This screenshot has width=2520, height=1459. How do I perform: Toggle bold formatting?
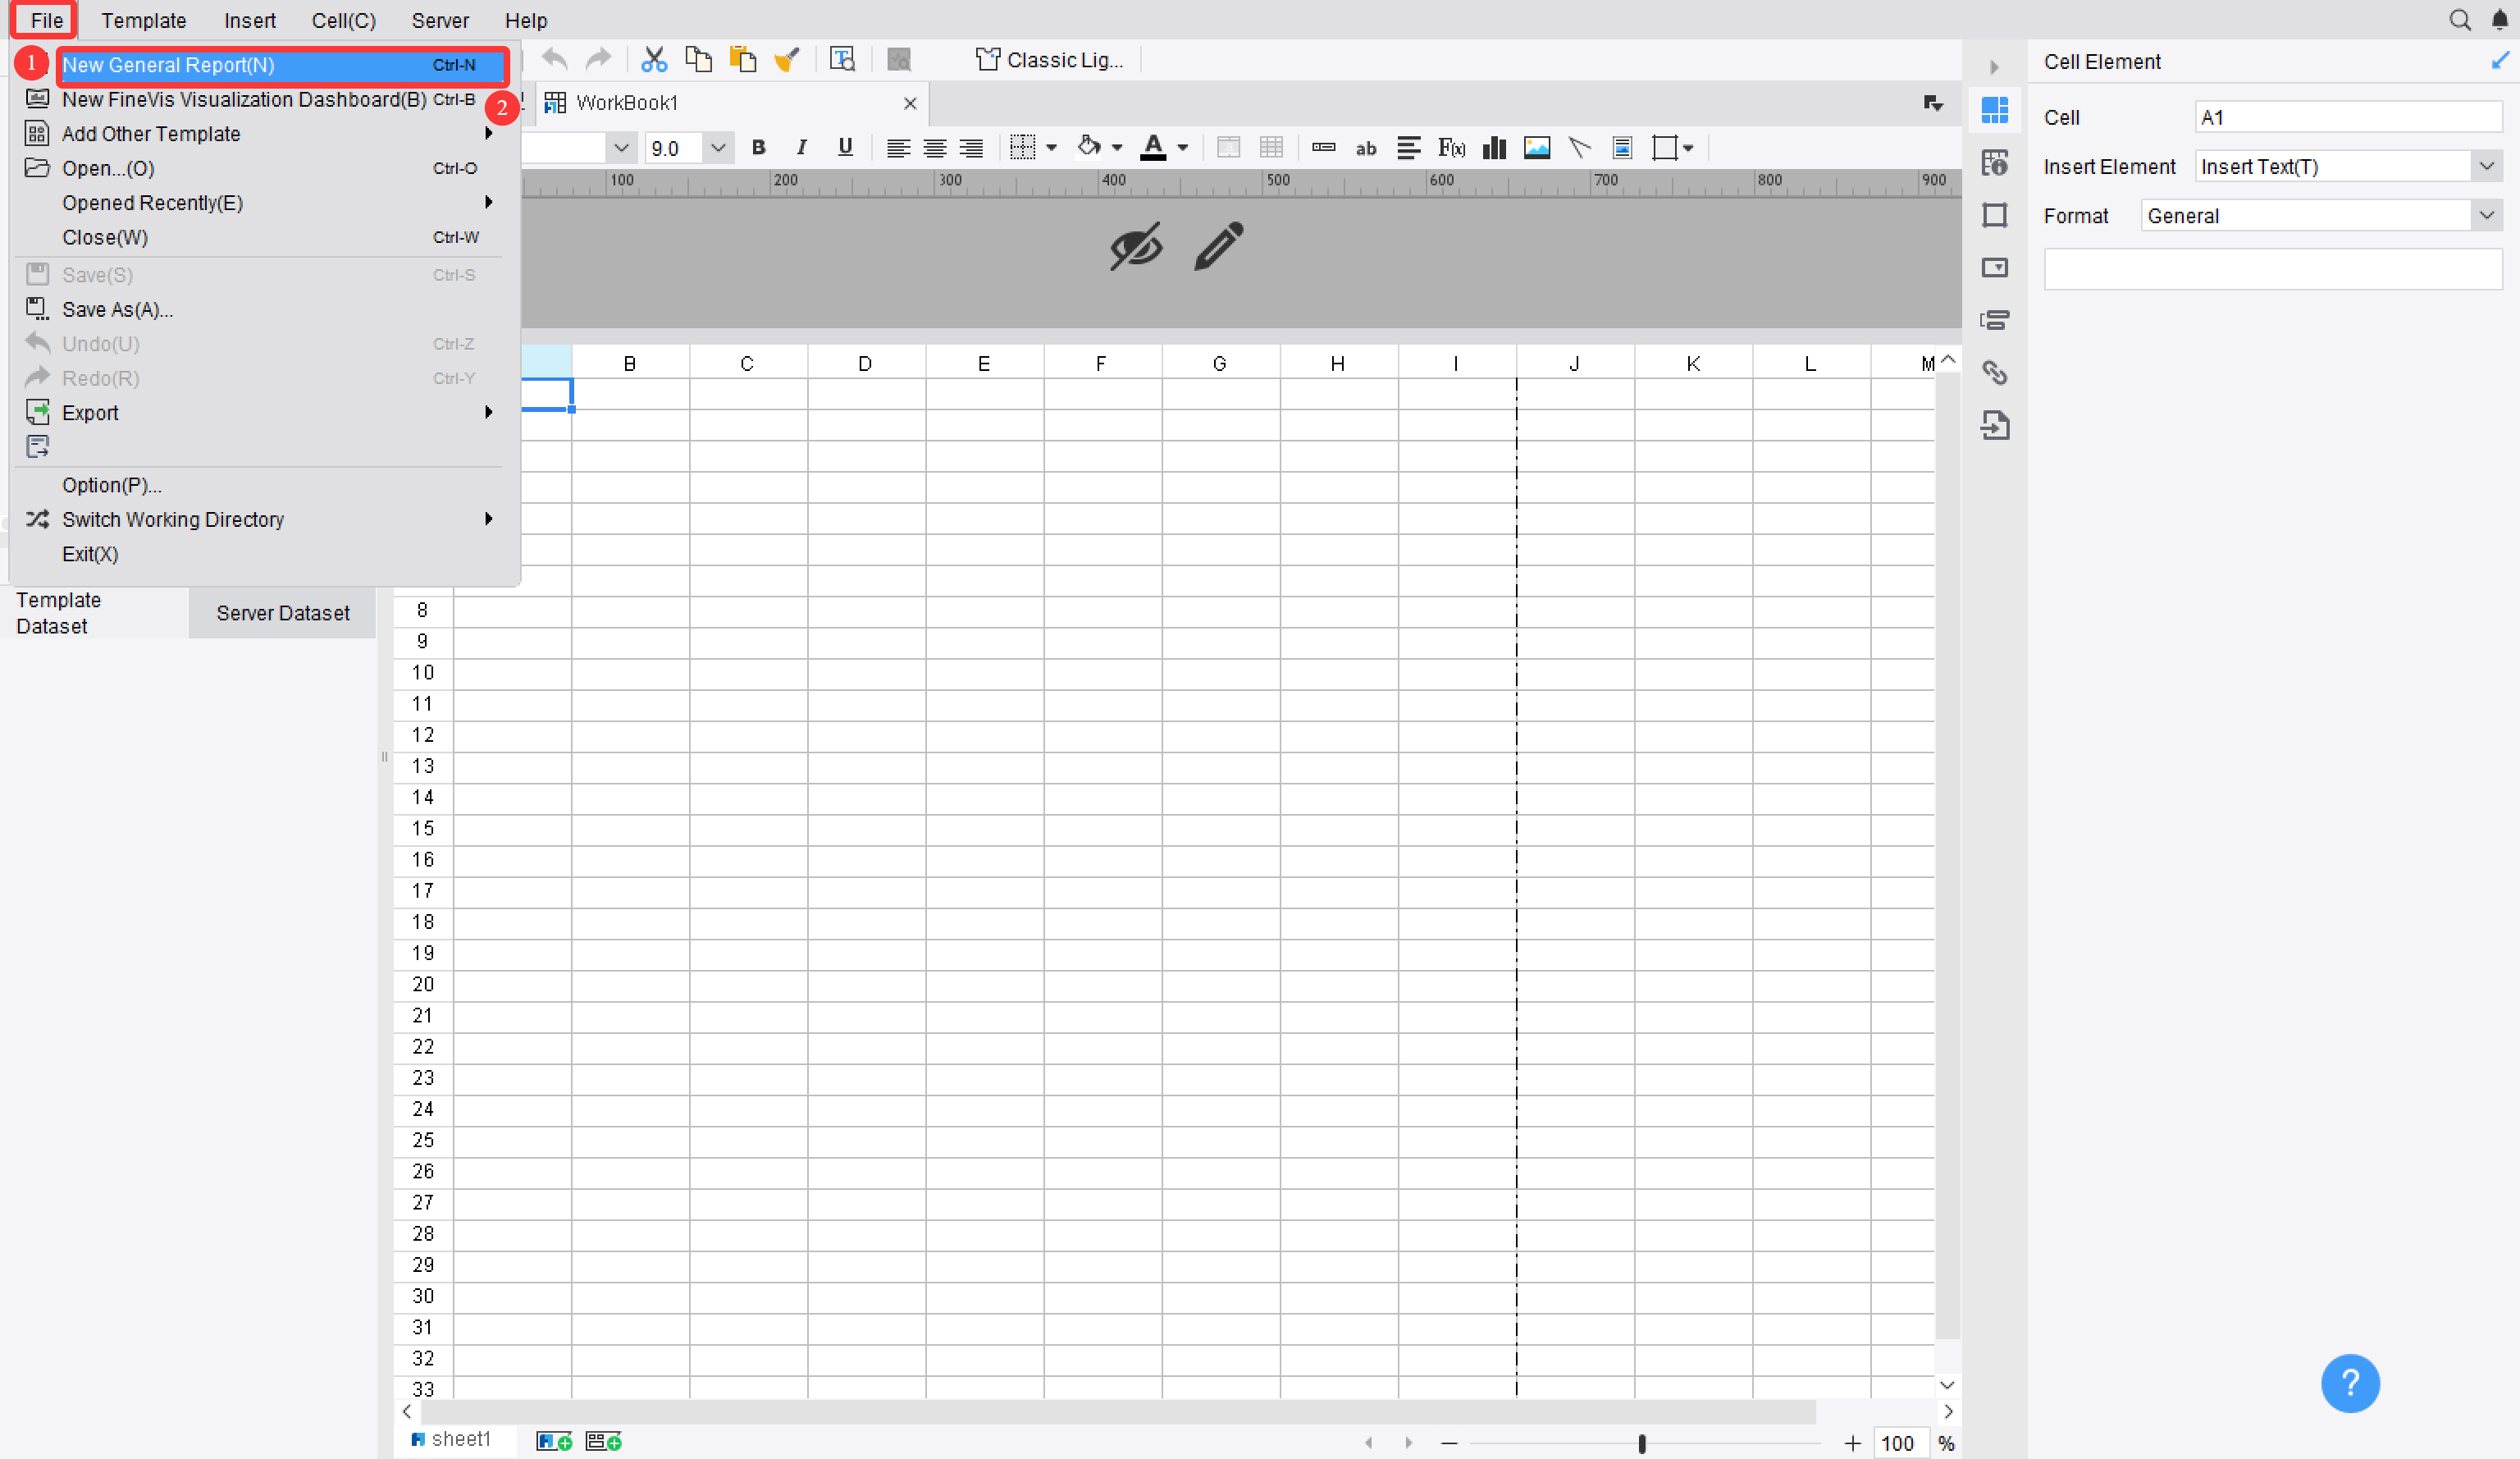(758, 147)
